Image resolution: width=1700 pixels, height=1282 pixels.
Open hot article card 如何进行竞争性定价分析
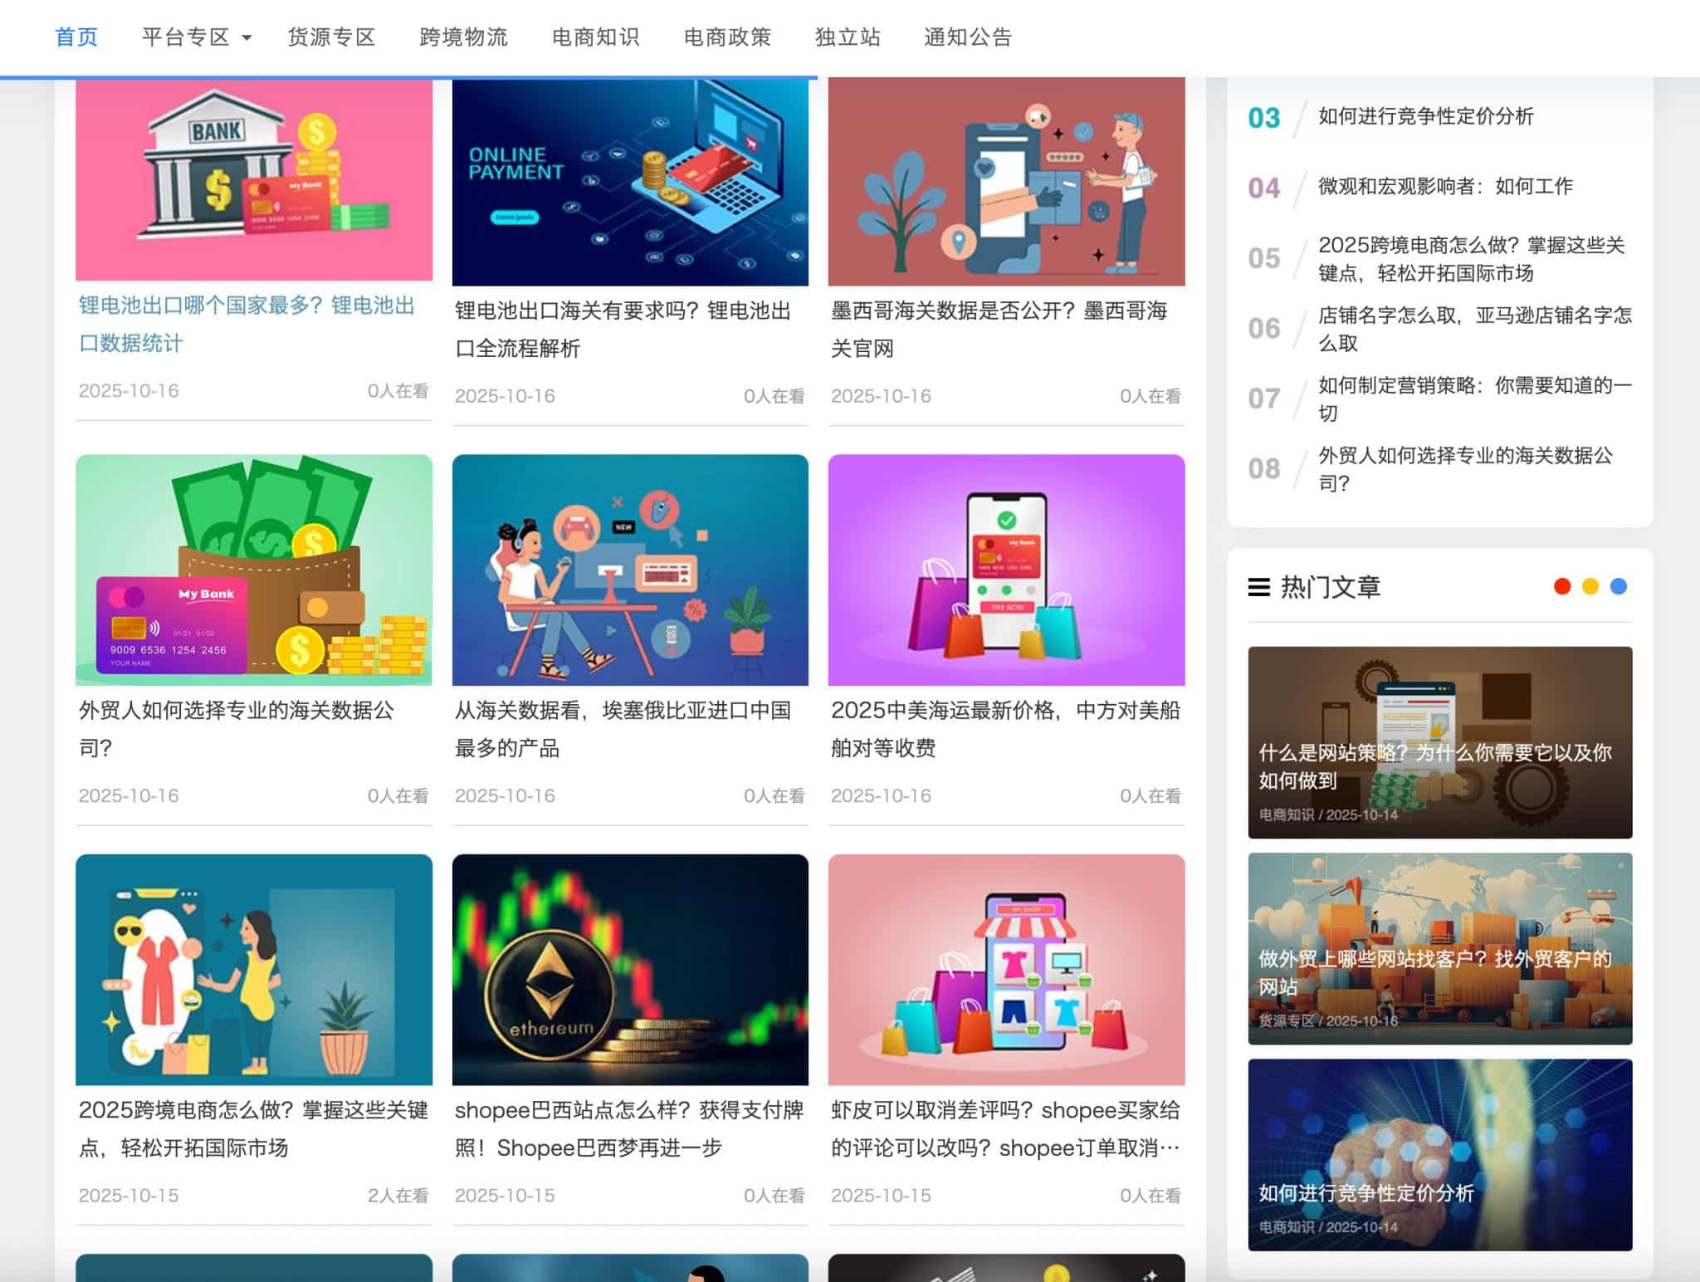(x=1440, y=1155)
